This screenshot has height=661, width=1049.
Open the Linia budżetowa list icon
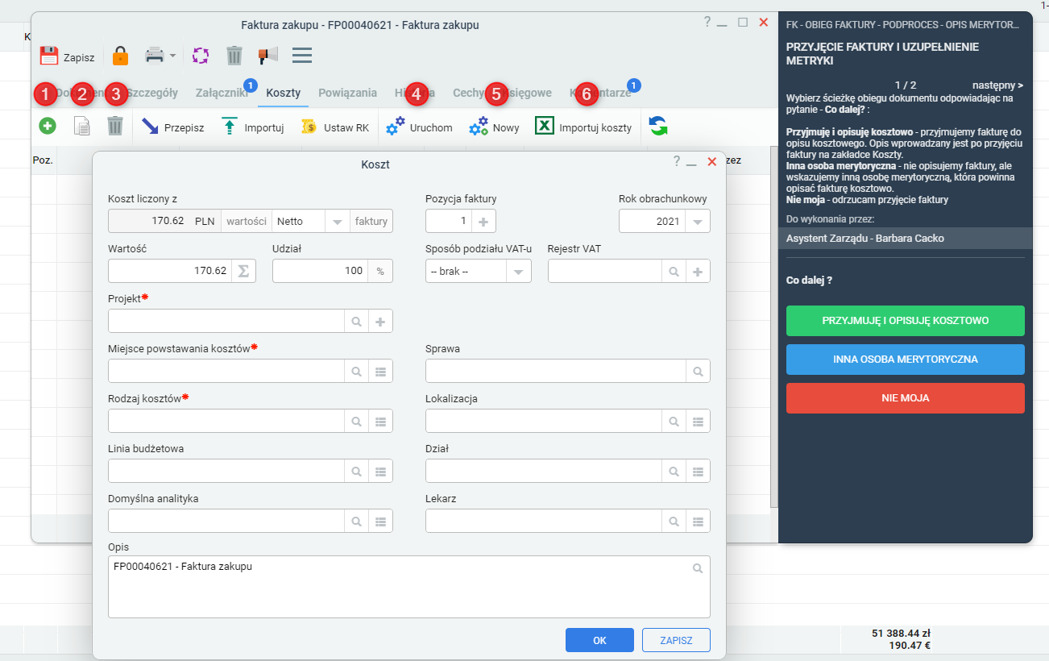coord(380,472)
